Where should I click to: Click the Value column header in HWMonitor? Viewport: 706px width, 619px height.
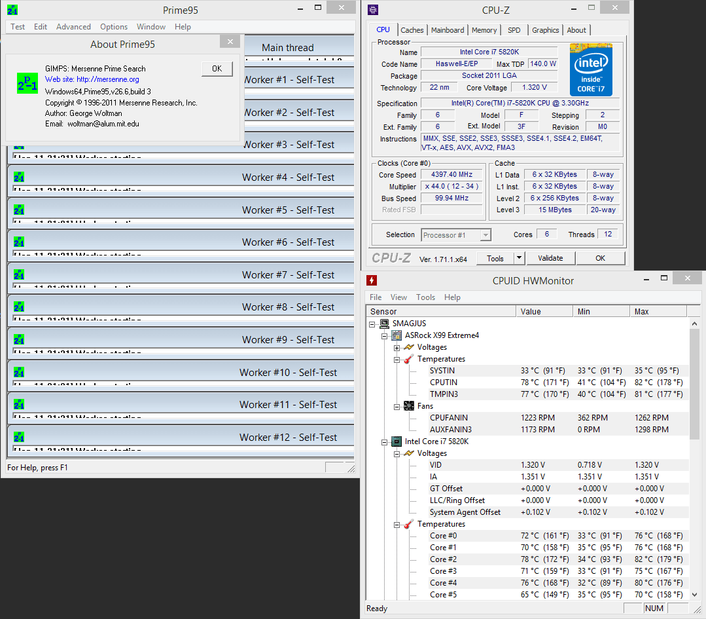[x=544, y=311]
